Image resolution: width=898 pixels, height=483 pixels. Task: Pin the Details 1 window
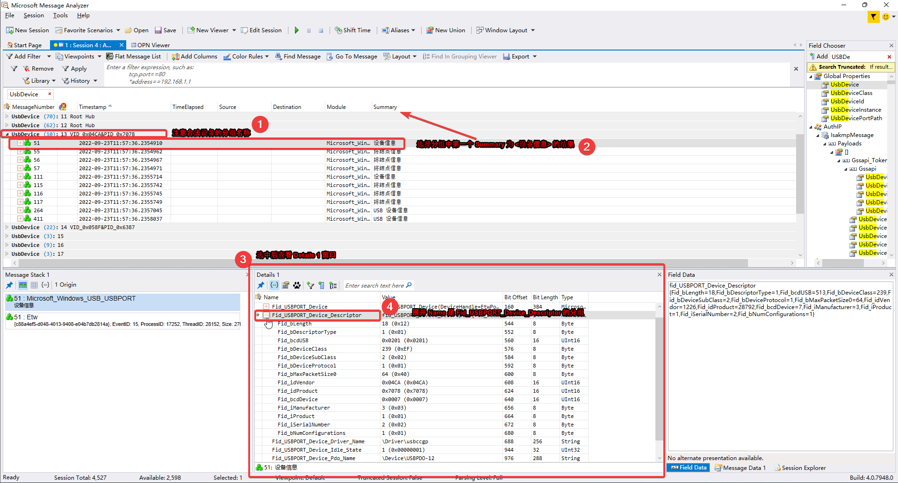coord(261,285)
